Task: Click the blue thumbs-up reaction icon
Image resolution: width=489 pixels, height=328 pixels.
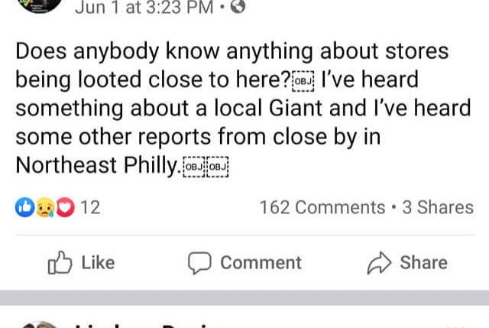Action: point(23,207)
